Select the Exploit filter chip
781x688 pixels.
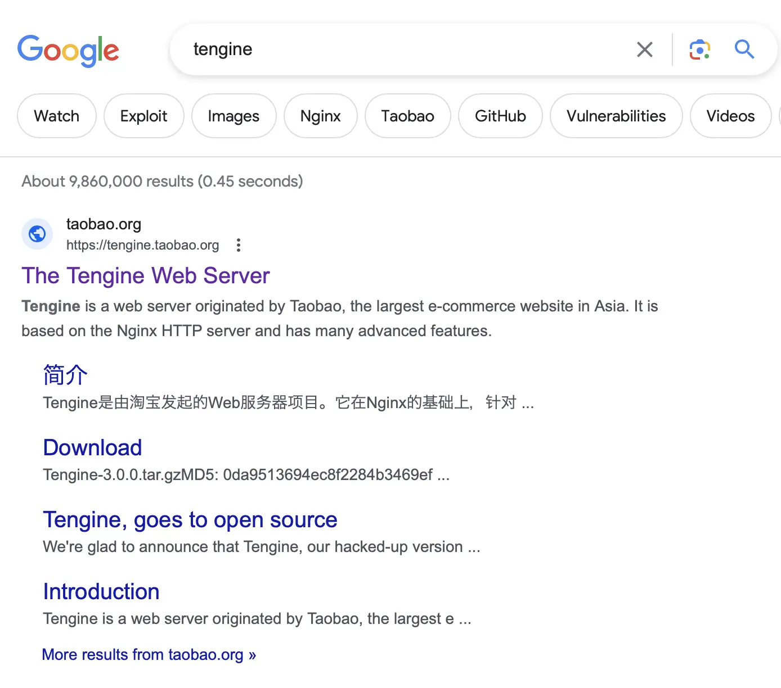pos(144,116)
